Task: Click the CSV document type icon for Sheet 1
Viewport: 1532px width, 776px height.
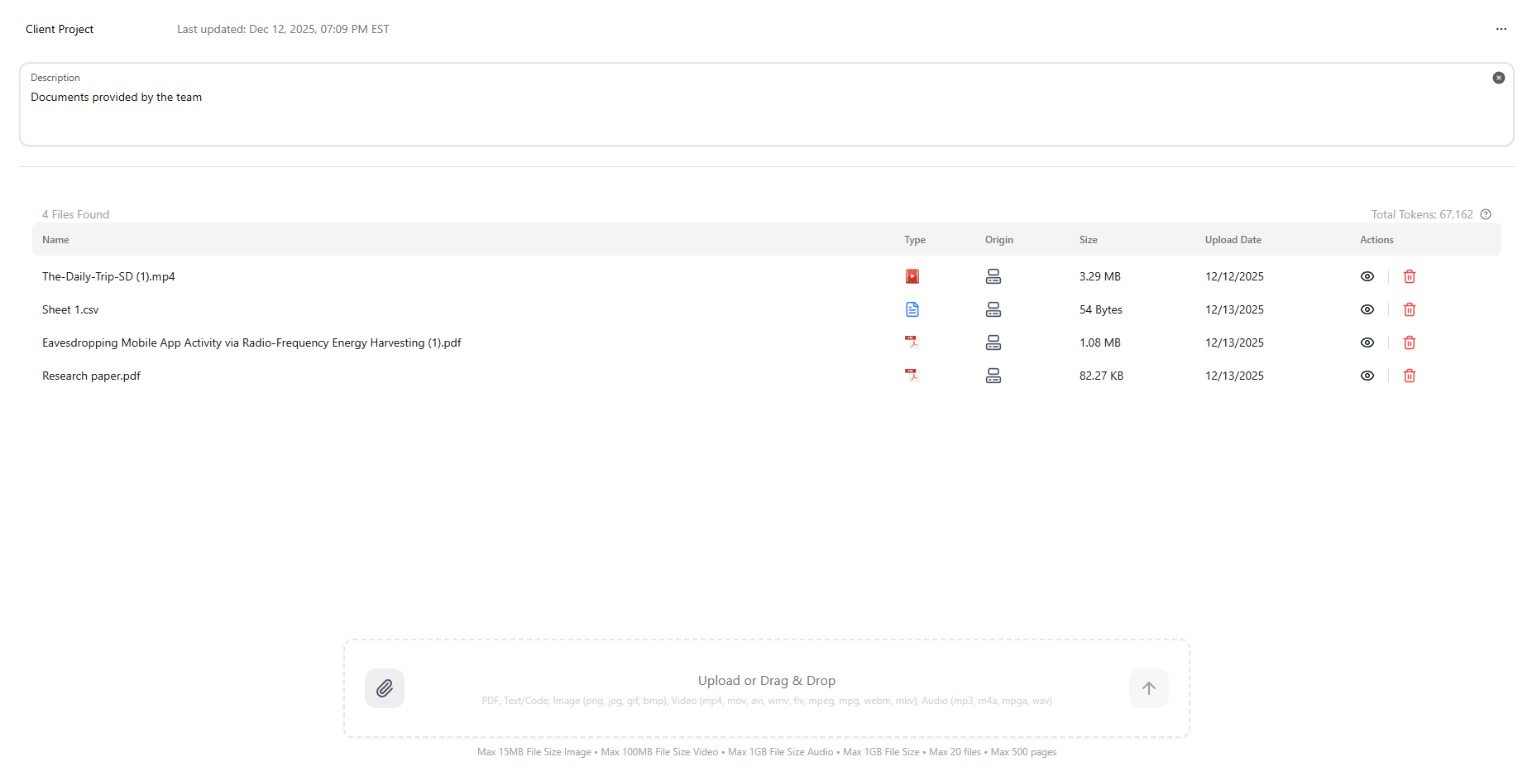Action: pyautogui.click(x=912, y=309)
